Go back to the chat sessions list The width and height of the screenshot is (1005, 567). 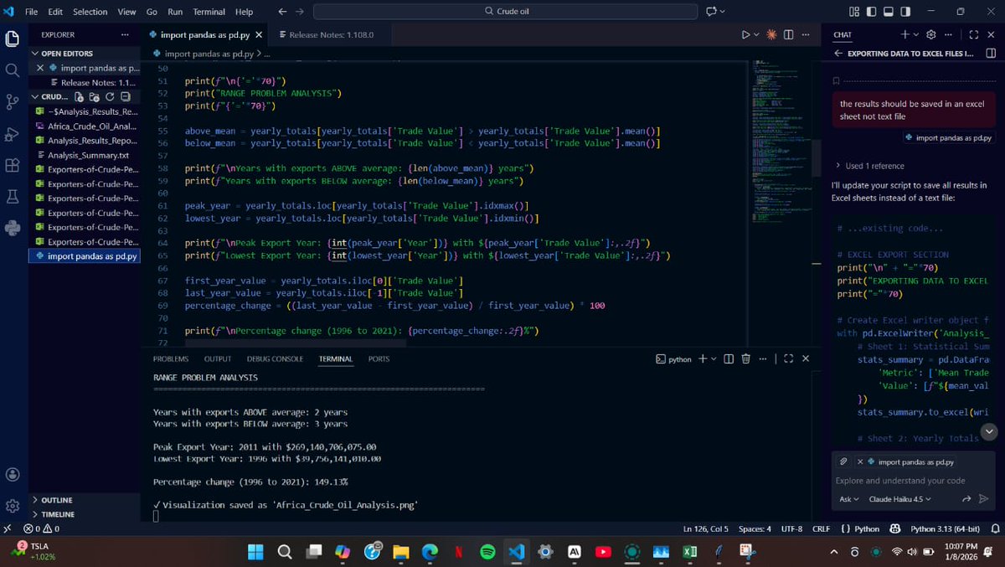pos(838,53)
